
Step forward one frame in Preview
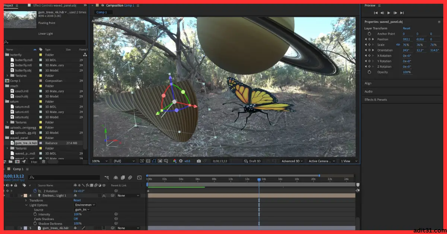click(396, 13)
